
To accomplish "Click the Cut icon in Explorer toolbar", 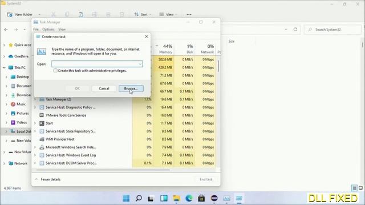I will 53,14.
